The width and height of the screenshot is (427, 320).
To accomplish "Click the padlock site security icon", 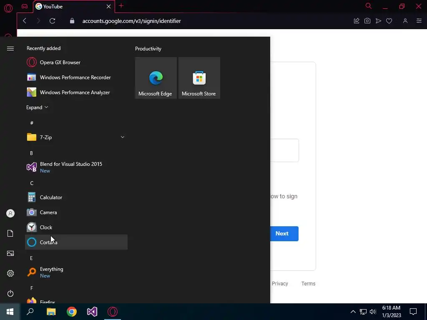I will coord(72,21).
